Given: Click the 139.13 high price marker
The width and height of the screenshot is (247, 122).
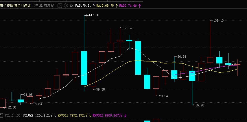Looking at the screenshot, I should point(218,20).
